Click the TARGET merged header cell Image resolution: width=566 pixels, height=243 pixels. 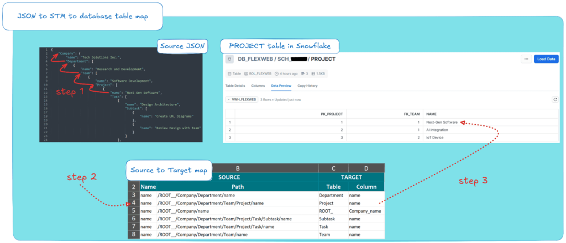(352, 177)
